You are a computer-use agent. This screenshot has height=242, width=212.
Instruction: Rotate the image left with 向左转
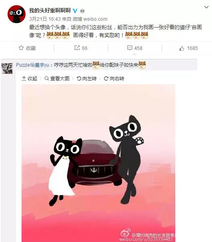tap(87, 79)
